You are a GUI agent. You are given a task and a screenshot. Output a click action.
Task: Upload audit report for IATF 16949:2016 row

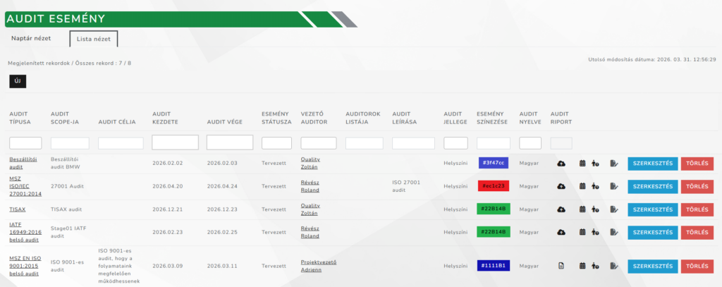point(561,232)
